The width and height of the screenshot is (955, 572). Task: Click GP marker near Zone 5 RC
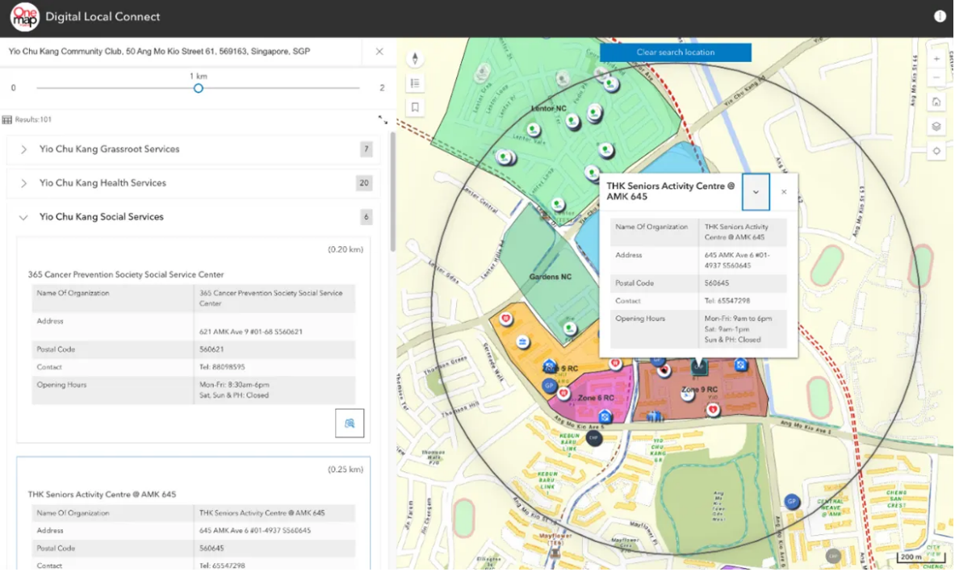[549, 385]
